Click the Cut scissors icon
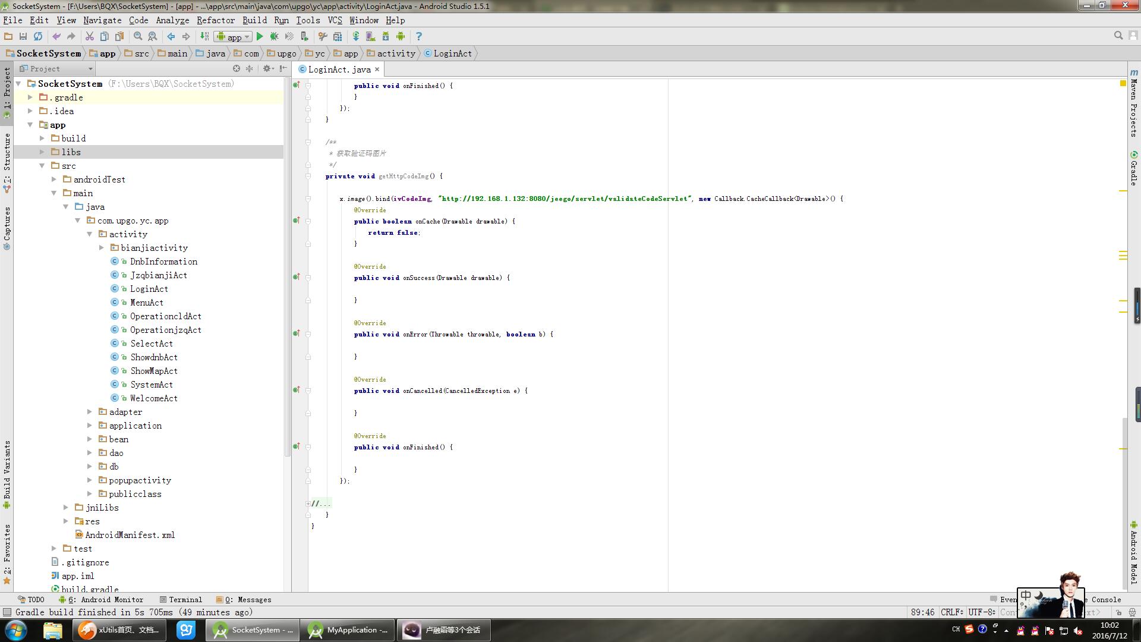The image size is (1141, 642). (x=90, y=36)
